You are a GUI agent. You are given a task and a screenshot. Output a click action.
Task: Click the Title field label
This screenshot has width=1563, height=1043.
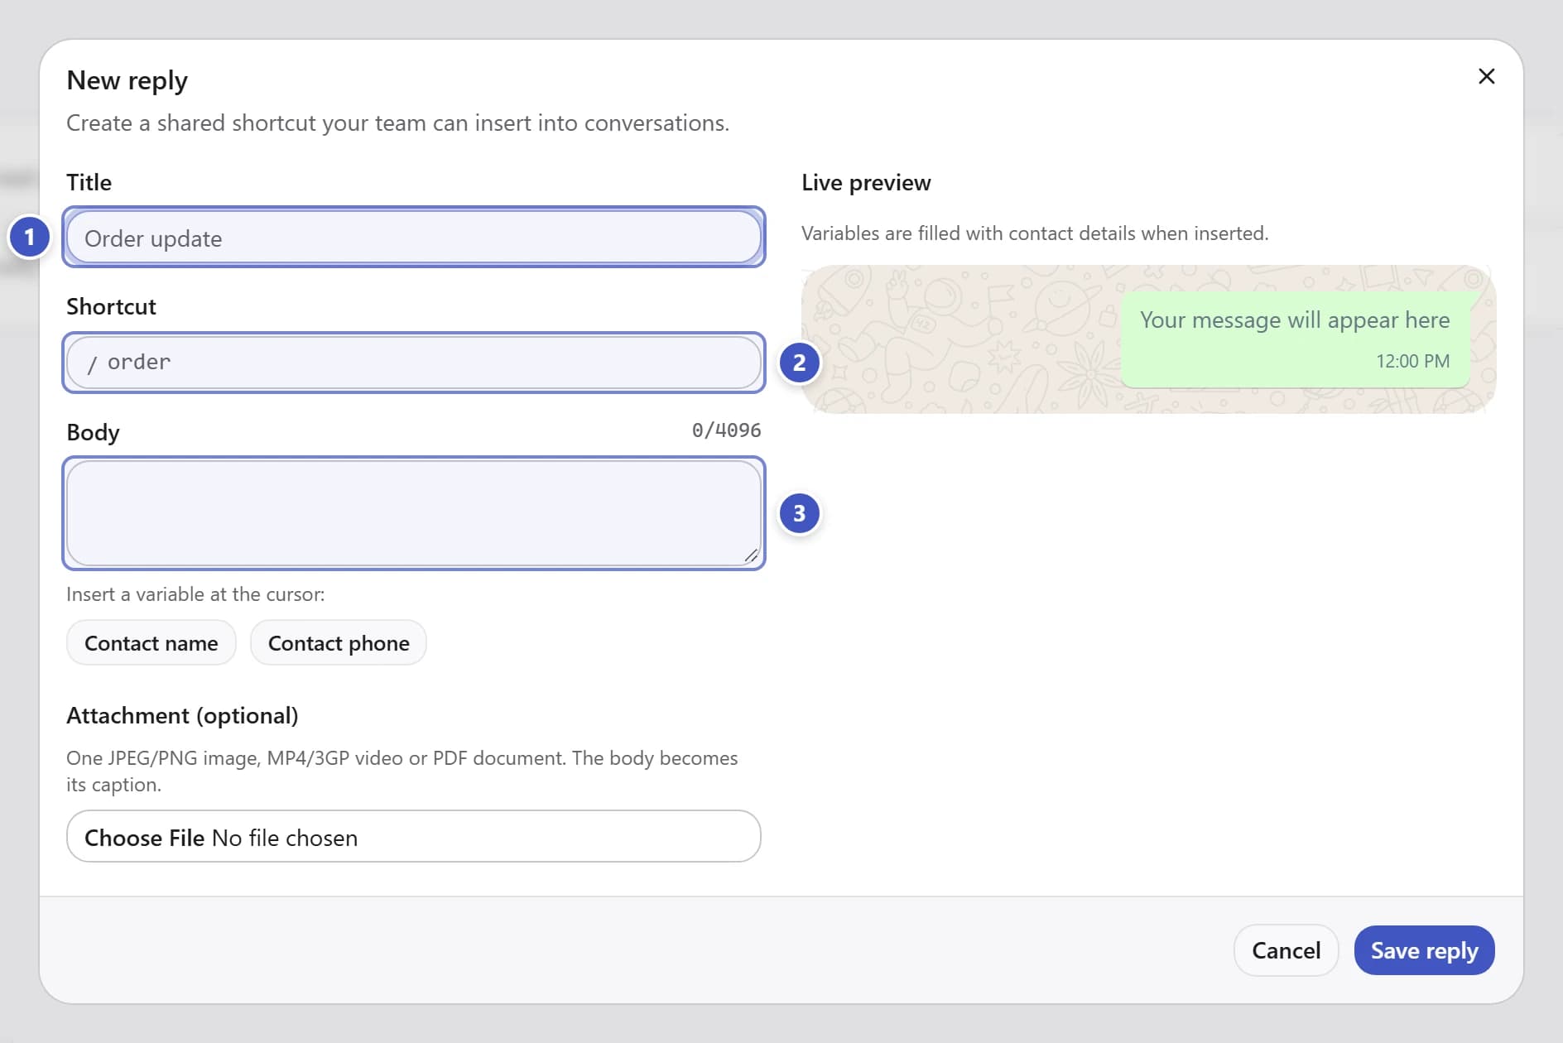[89, 182]
